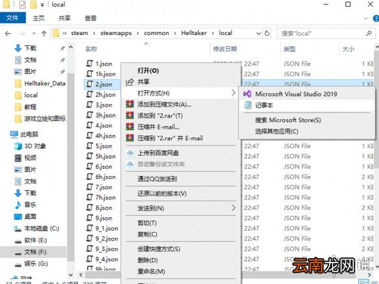
Task: Click the breadcrumb chevron after steamapps
Action: pos(138,33)
